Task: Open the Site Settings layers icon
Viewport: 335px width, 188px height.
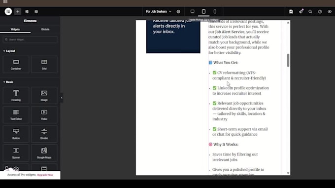Action: [x=36, y=11]
